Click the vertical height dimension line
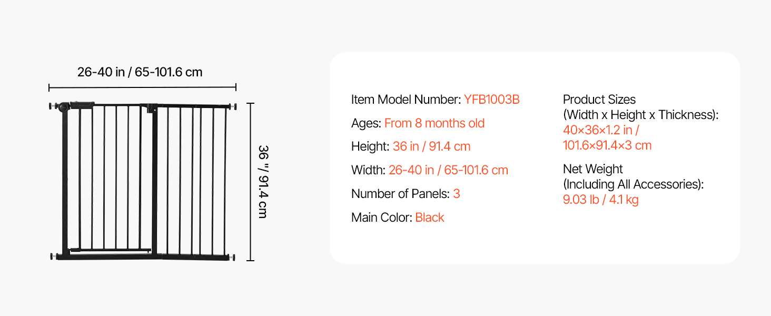 (x=251, y=182)
